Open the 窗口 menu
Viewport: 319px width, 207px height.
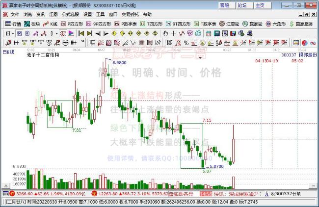click(x=113, y=14)
